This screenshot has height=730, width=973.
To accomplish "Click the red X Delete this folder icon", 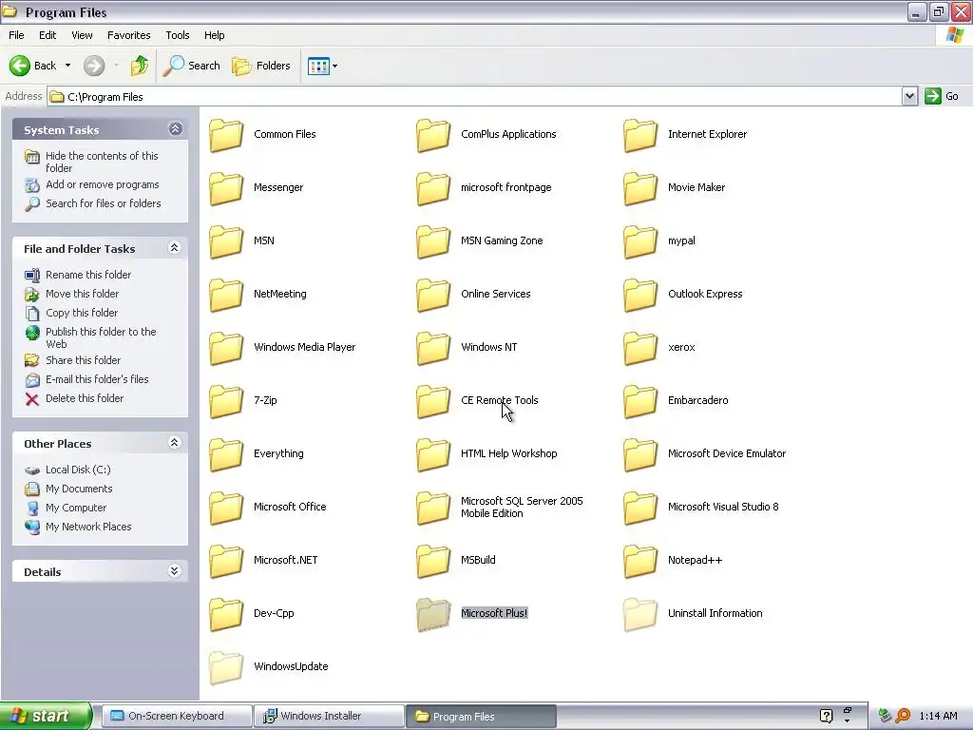I will tap(32, 398).
